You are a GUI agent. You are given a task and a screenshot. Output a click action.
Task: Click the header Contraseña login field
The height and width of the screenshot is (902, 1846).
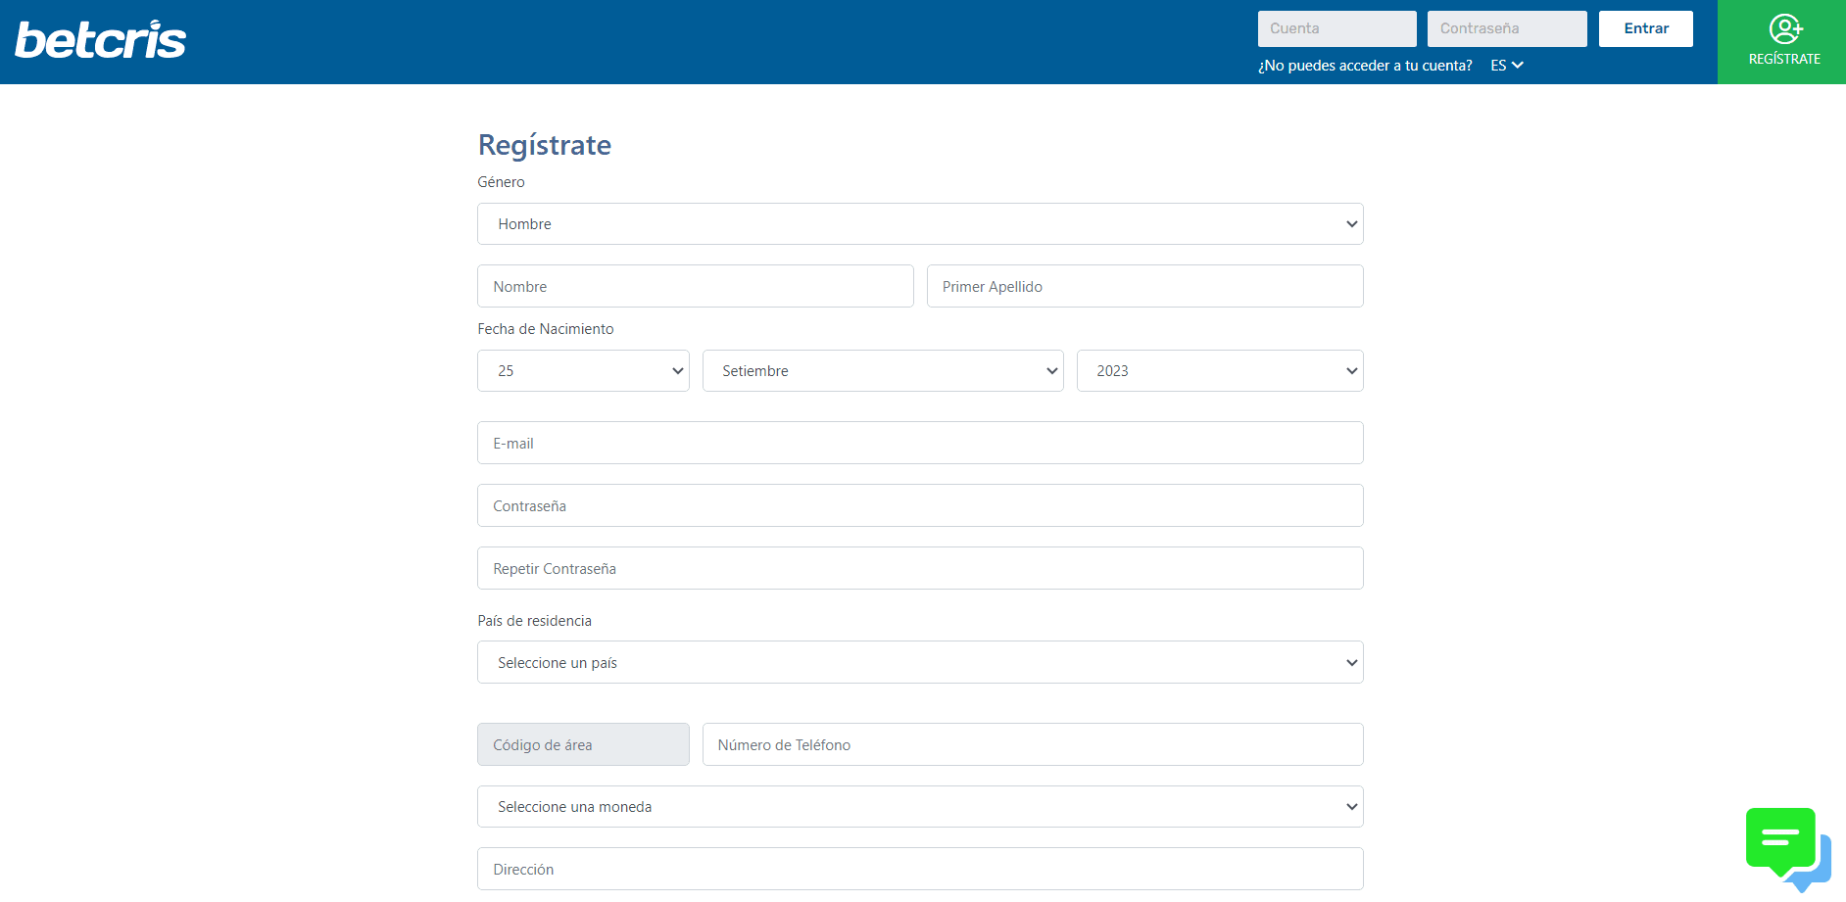(1506, 29)
